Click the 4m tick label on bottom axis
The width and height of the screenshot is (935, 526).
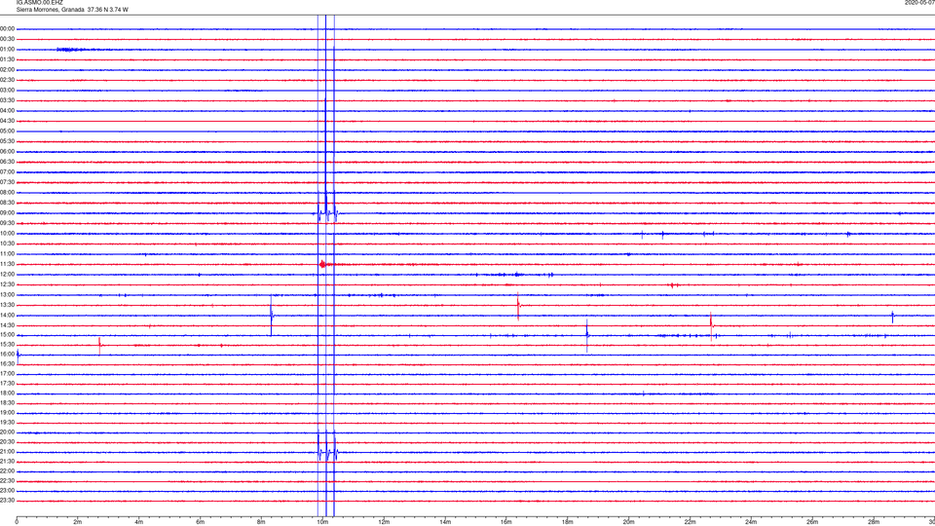click(x=139, y=522)
